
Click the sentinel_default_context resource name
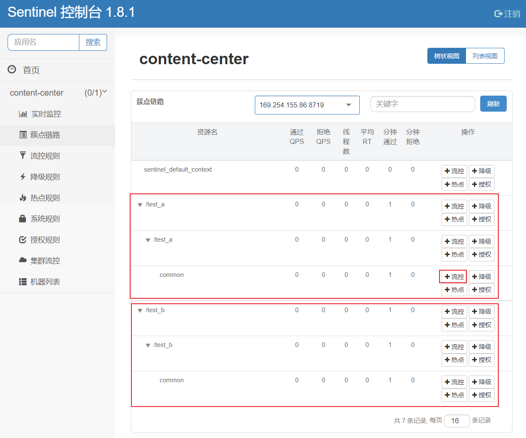[x=178, y=169]
